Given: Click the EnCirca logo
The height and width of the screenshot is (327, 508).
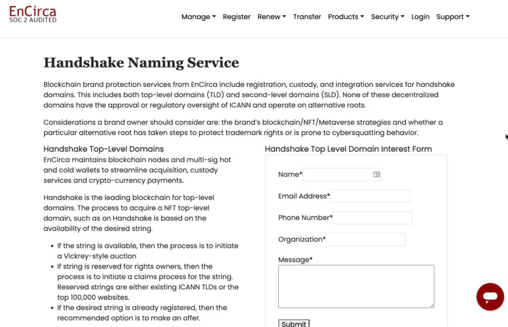Looking at the screenshot, I should tap(33, 14).
